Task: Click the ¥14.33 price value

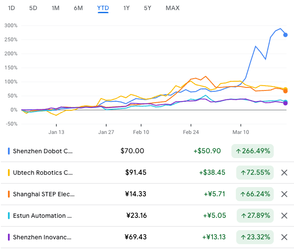Action: pos(136,194)
